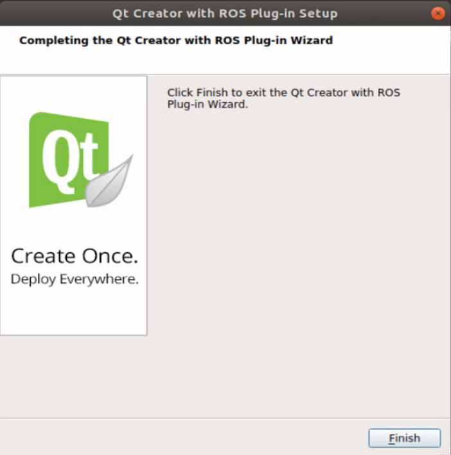Screen dimensions: 451x455
Task: Click the empty gray page area under the message
Action: [x=299, y=246]
